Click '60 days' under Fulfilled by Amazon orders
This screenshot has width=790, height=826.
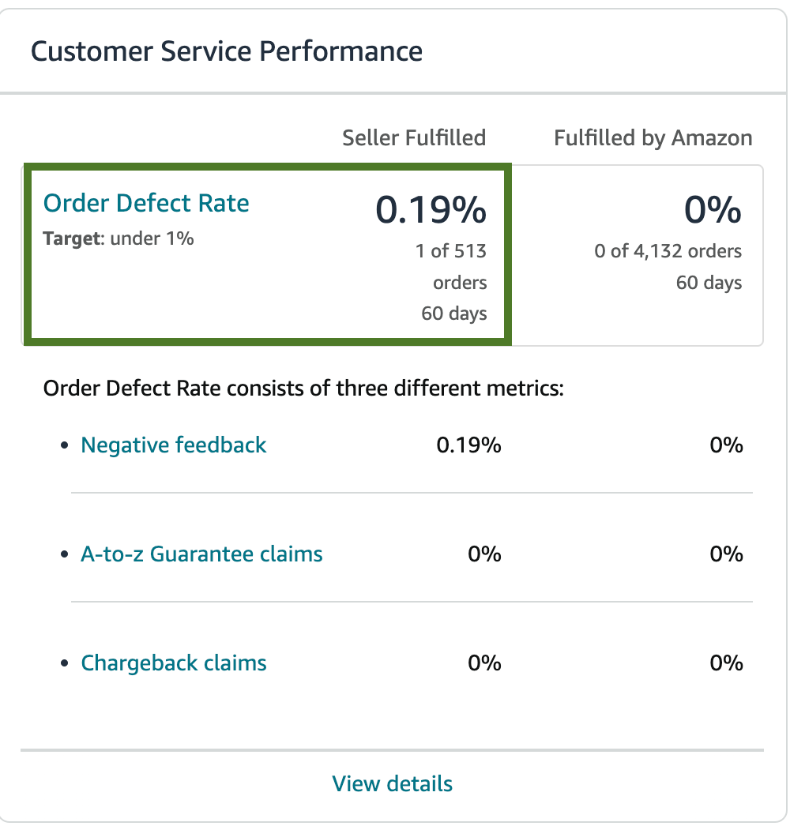(x=709, y=283)
